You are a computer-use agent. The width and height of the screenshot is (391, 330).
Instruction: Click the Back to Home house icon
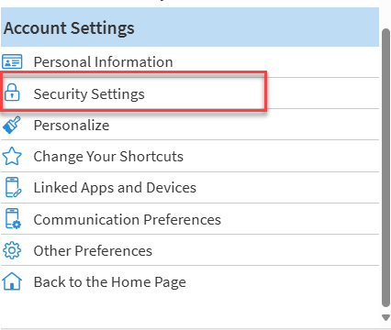tap(12, 281)
